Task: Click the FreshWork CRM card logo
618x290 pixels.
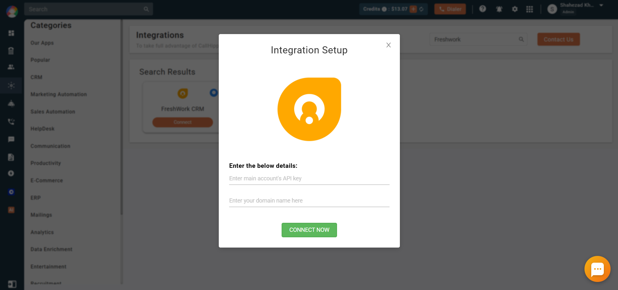Action: tap(183, 93)
